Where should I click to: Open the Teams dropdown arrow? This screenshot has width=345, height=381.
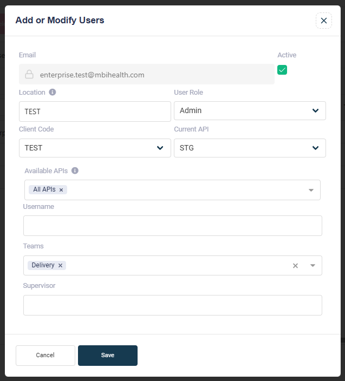pyautogui.click(x=313, y=266)
